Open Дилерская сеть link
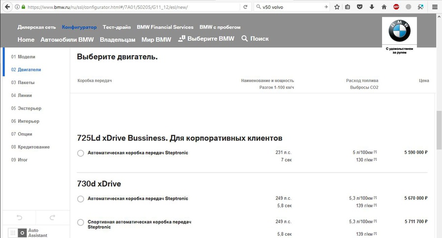This screenshot has width=442, height=238. pyautogui.click(x=37, y=27)
